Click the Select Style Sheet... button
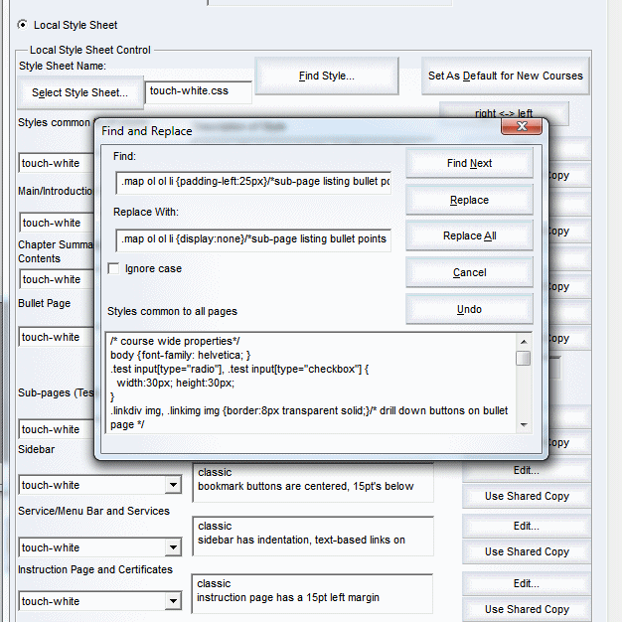622x622 pixels. coord(80,92)
